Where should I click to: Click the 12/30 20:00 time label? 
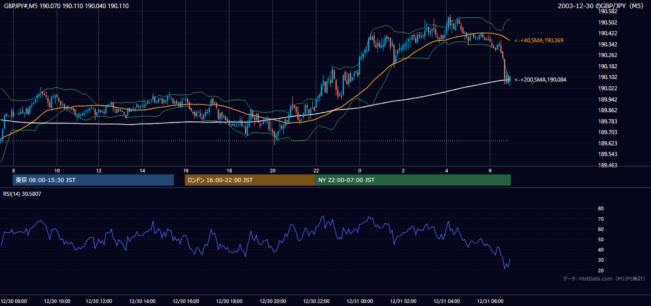pyautogui.click(x=273, y=301)
